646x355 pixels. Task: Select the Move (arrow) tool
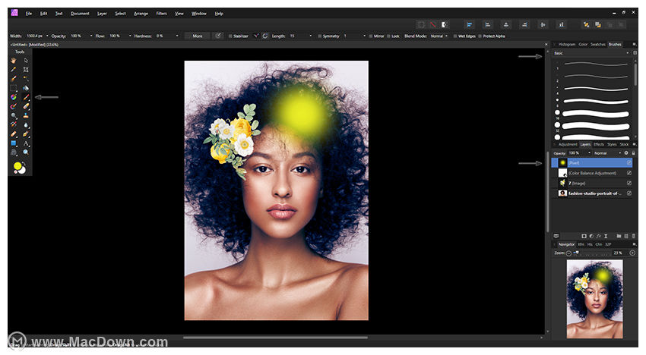coord(26,61)
